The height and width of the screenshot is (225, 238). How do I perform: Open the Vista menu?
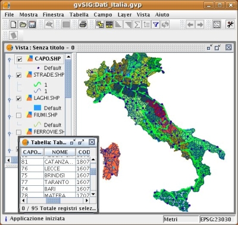pyautogui.click(x=143, y=15)
